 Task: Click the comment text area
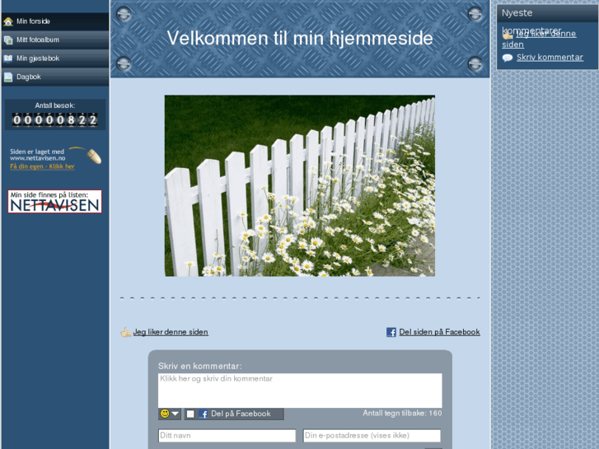click(x=300, y=391)
